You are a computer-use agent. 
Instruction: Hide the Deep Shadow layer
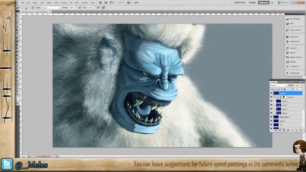pos(272,117)
